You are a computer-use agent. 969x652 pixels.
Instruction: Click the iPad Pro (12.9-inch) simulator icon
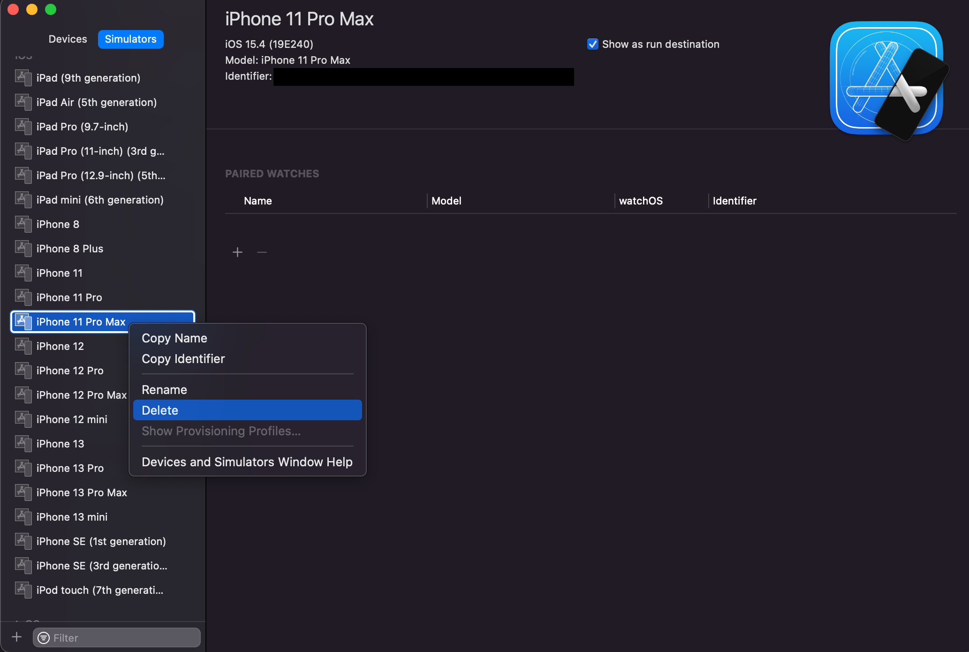[x=23, y=175]
